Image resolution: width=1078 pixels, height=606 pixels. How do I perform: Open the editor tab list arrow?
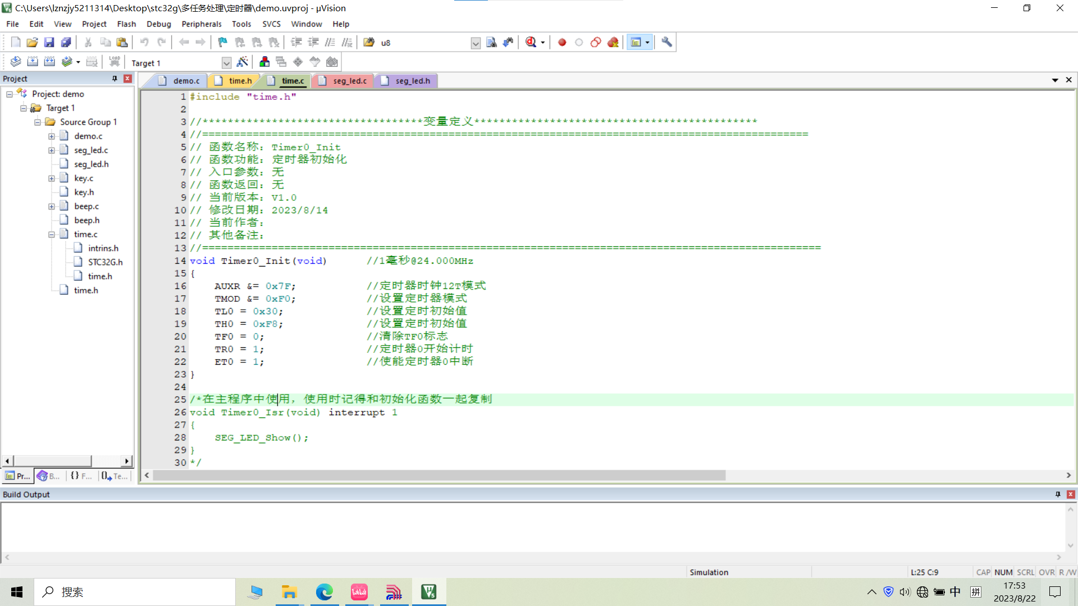coord(1055,80)
